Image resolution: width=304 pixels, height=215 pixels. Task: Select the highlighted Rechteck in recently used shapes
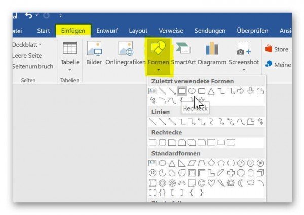182,91
